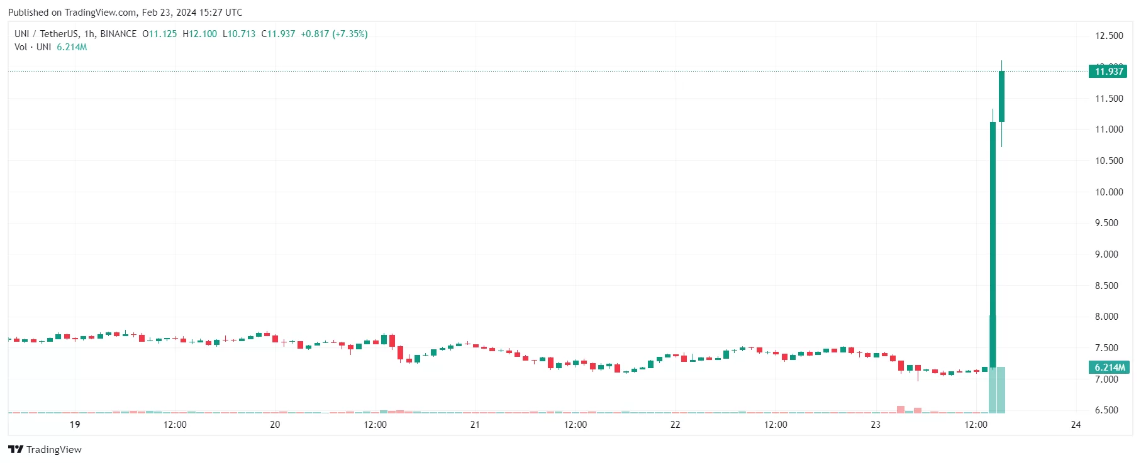Click the date label 23 on time axis
The height and width of the screenshot is (463, 1141).
876,425
